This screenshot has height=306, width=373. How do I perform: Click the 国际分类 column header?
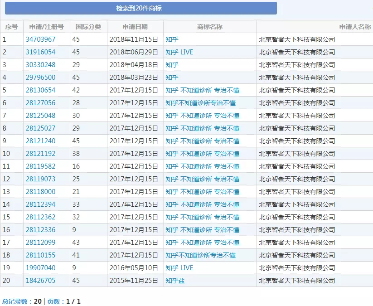click(89, 27)
